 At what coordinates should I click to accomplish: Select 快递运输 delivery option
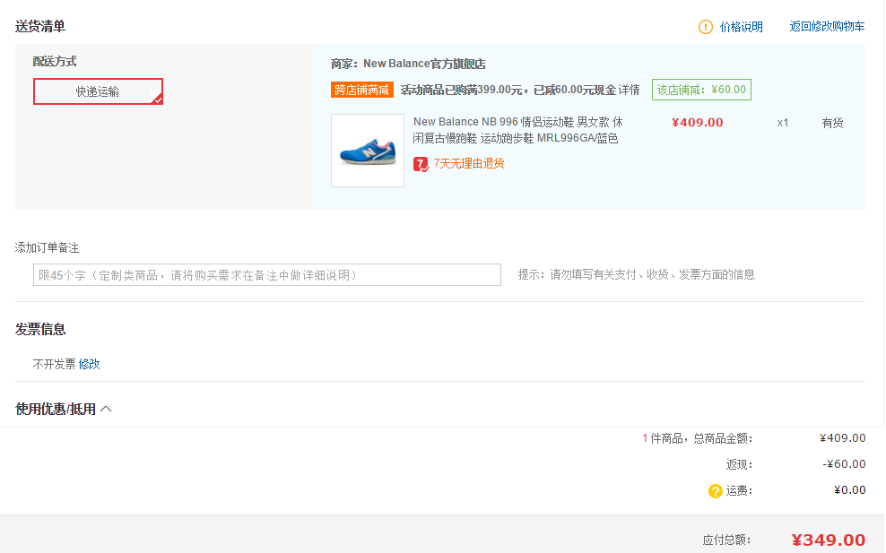[98, 91]
